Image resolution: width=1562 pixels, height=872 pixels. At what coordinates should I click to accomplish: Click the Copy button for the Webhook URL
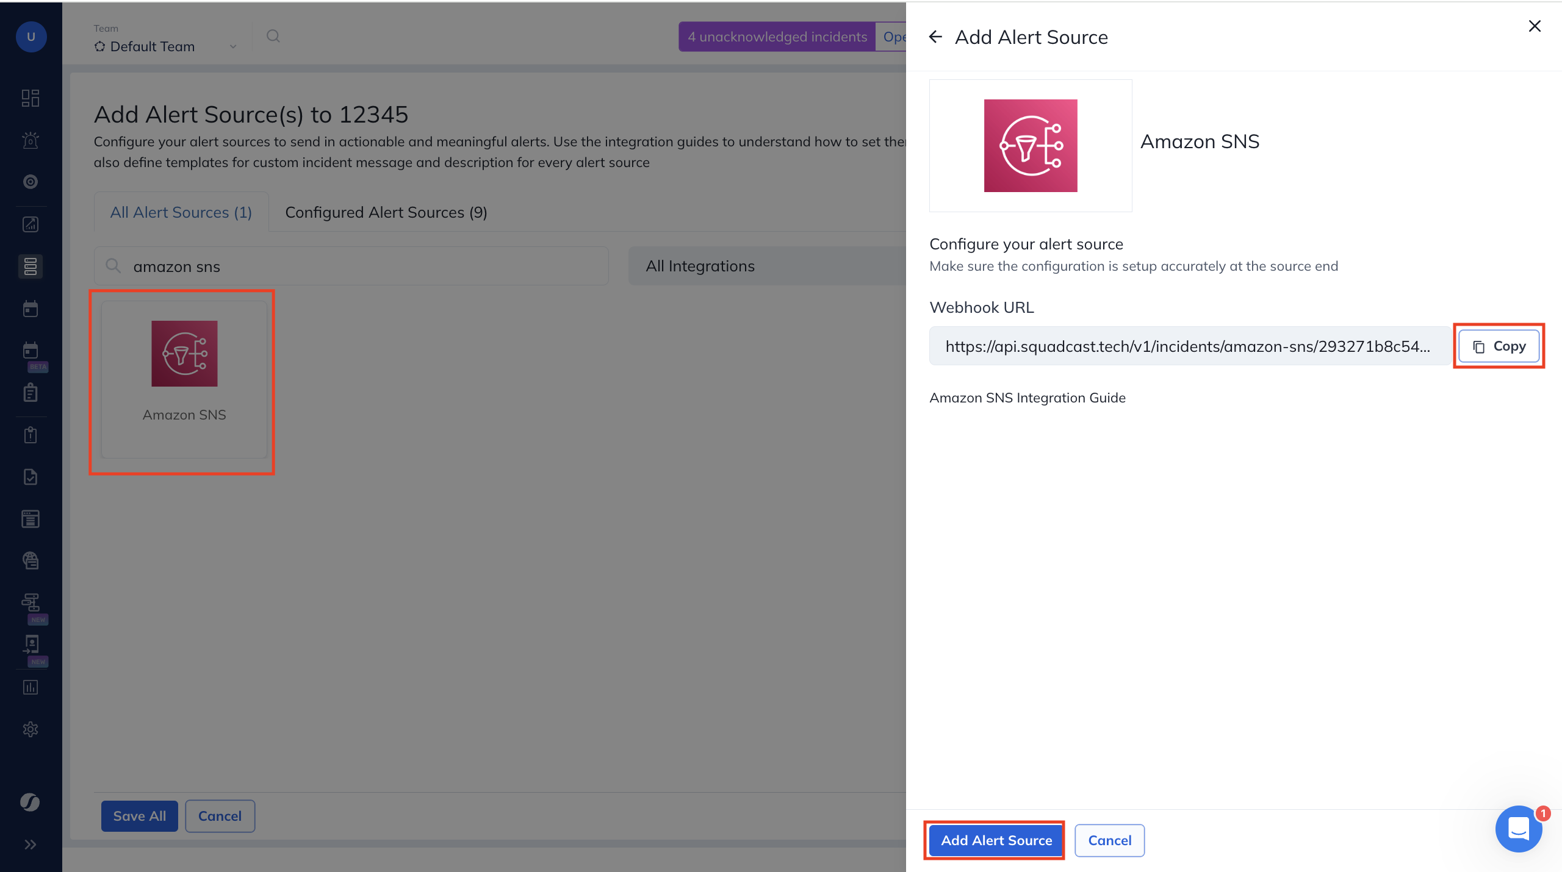pyautogui.click(x=1499, y=346)
